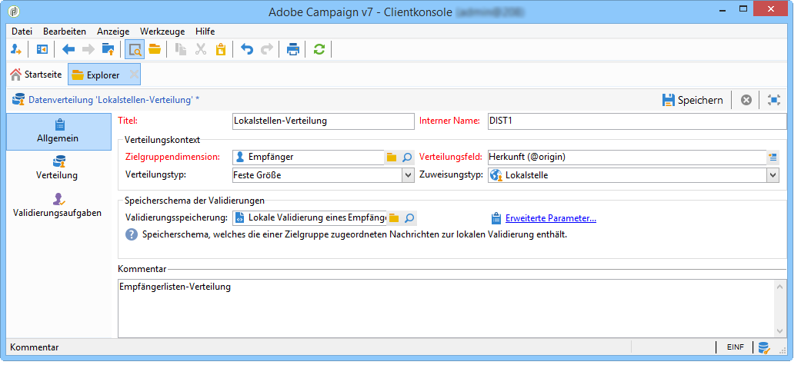Image resolution: width=801 pixels, height=375 pixels.
Task: Click the Datenverteilung 'Lokalstellen-Verteilung' heading
Action: click(114, 100)
